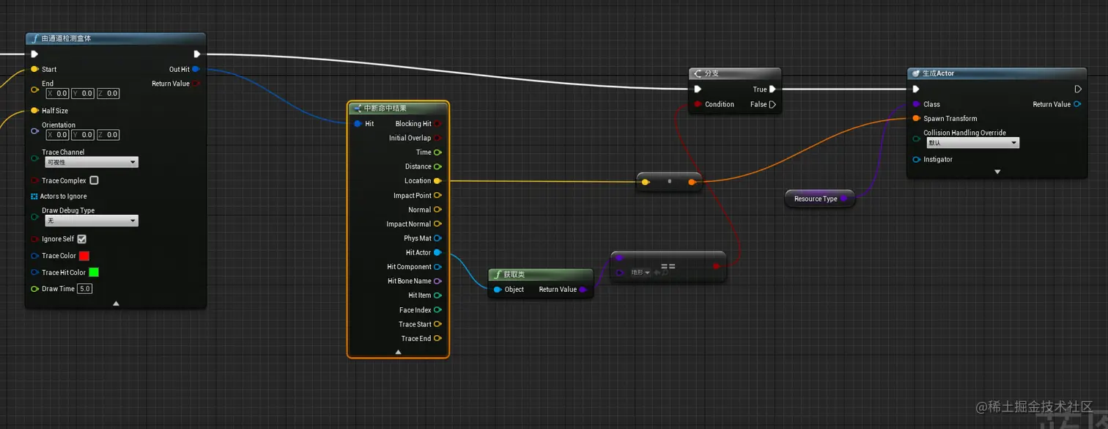Click the Phys Mat output pin
Screen dimensions: 1108x429
point(437,238)
